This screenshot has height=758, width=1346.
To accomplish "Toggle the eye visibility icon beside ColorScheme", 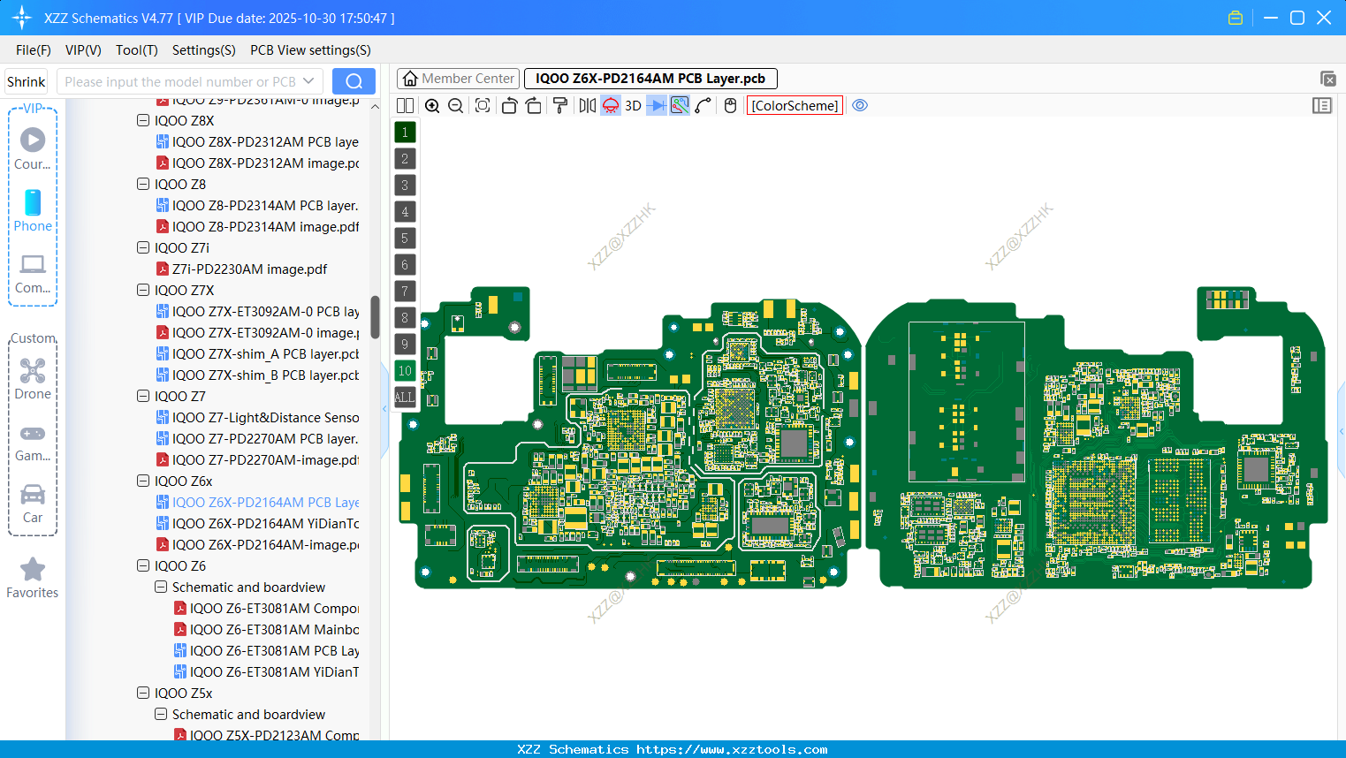I will click(859, 105).
